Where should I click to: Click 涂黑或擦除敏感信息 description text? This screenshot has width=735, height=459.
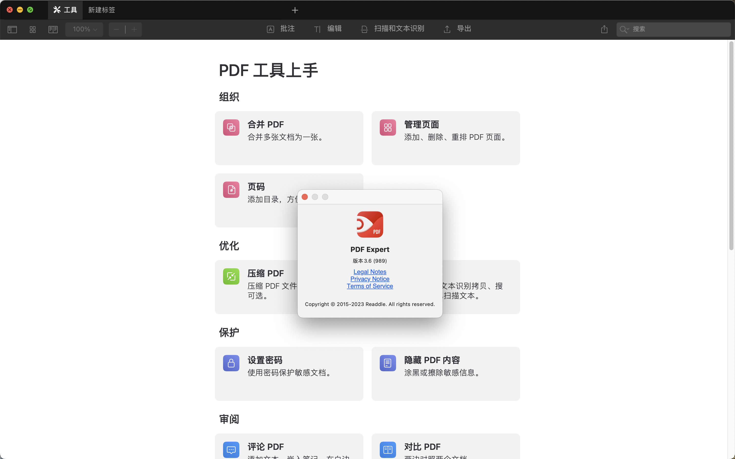(x=442, y=373)
